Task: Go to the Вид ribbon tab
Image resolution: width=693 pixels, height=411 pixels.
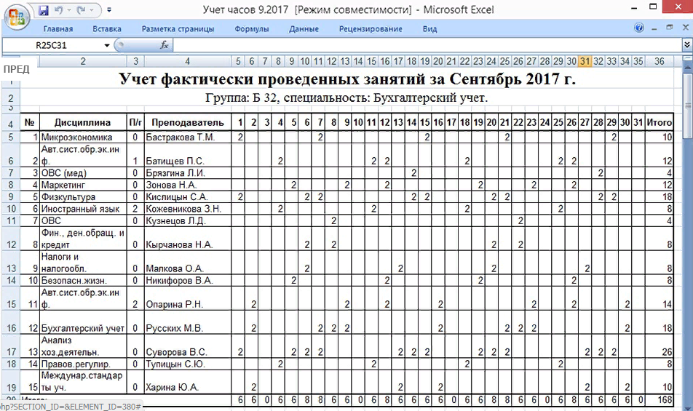Action: coord(429,29)
